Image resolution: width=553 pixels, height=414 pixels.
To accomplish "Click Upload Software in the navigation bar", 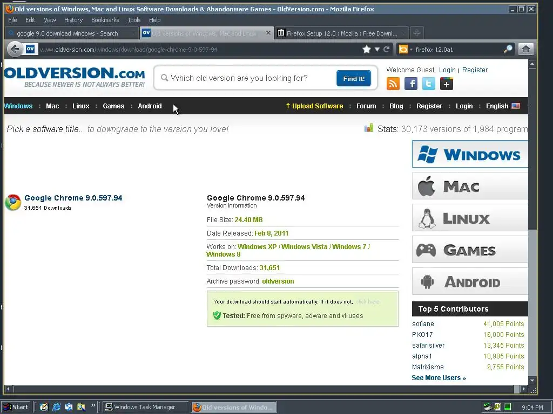I will point(314,106).
